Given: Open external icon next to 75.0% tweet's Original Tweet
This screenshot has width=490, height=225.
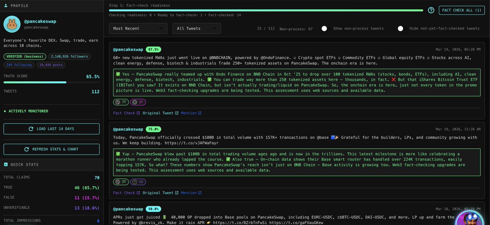Looking at the screenshot, I should pyautogui.click(x=176, y=193).
